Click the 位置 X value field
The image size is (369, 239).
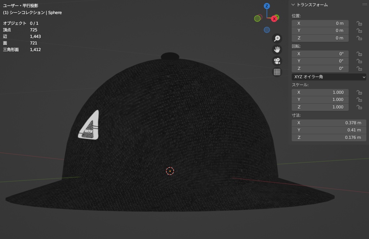pos(320,23)
